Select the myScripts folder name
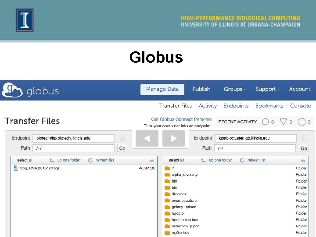 (180, 233)
